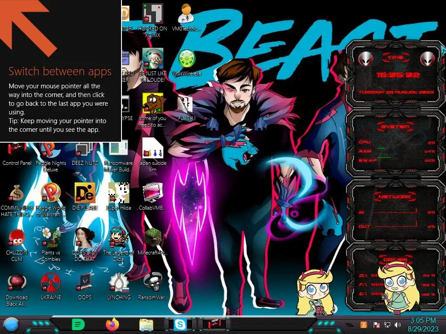Click the volume speaker tray icon
The image size is (446, 334).
click(397, 325)
